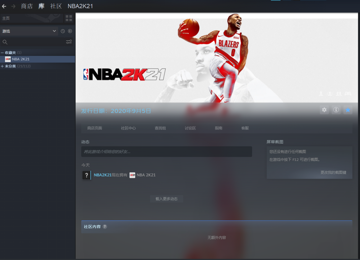Show game info icon
Image resolution: width=360 pixels, height=260 pixels.
pos(336,110)
